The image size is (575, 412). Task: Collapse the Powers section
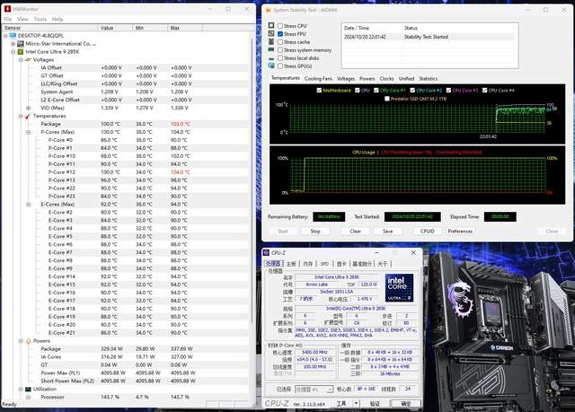pos(21,341)
